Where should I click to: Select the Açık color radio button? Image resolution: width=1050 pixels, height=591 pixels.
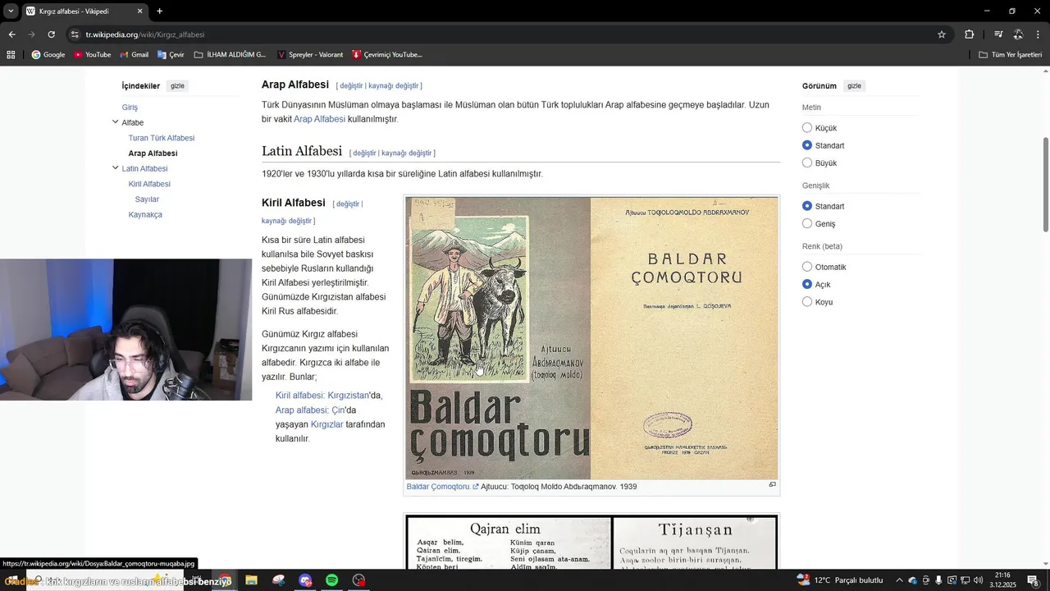click(x=807, y=284)
